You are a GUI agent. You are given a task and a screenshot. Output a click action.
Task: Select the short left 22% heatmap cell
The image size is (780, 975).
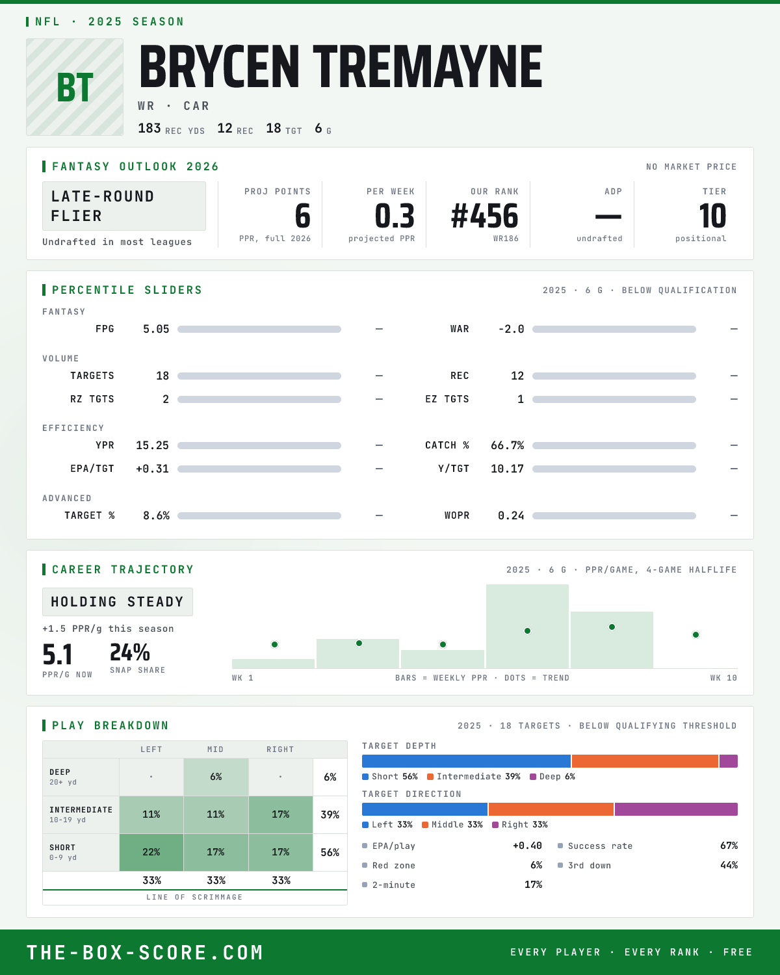[151, 852]
